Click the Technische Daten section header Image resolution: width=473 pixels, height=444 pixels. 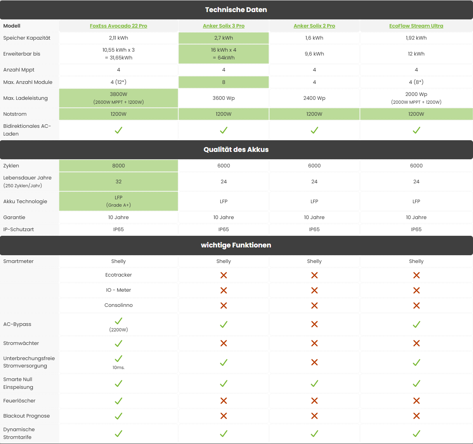click(236, 10)
